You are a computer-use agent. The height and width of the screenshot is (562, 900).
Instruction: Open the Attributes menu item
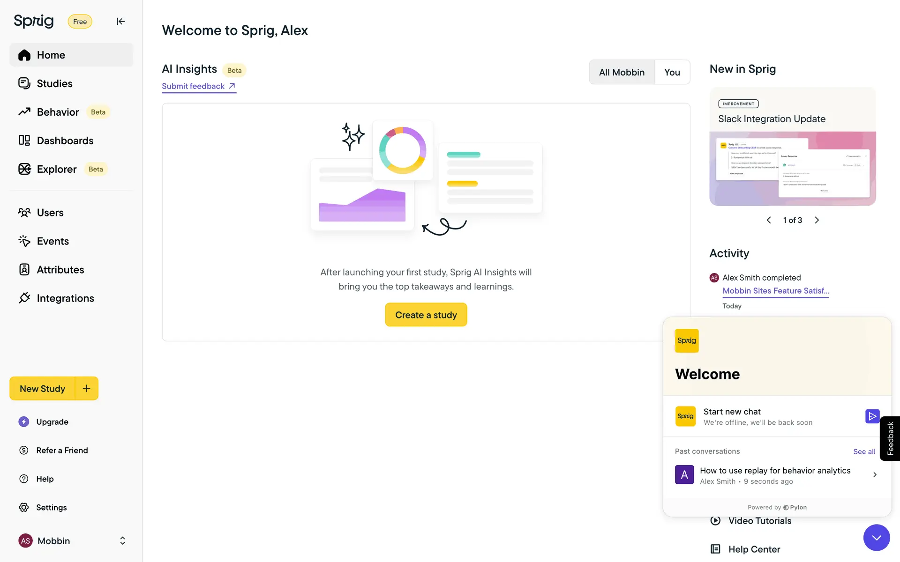60,270
